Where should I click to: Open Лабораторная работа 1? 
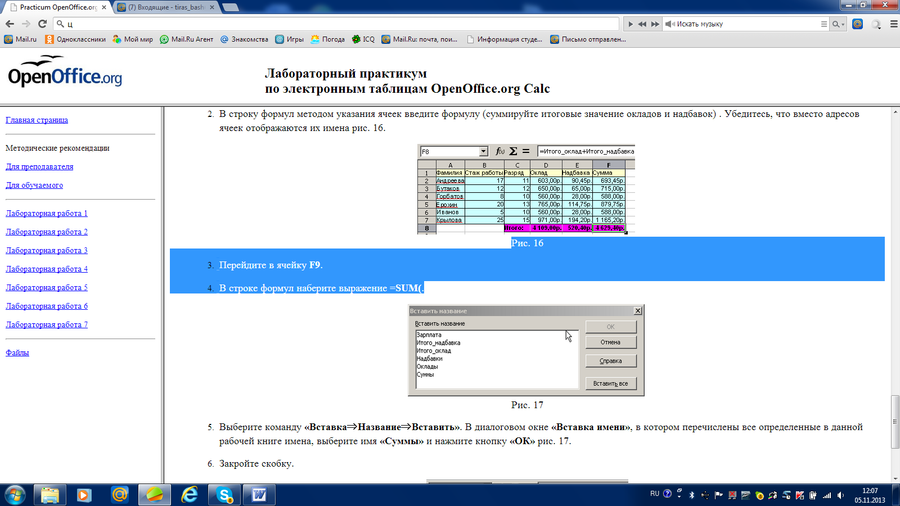(x=47, y=213)
